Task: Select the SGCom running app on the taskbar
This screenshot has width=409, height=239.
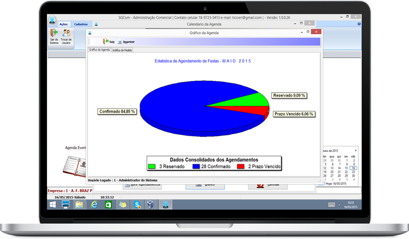Action: click(166, 205)
